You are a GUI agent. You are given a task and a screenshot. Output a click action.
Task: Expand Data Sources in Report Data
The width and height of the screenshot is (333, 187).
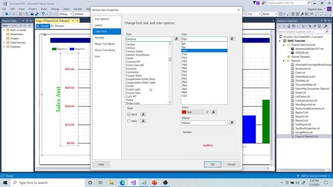(x=4, y=43)
